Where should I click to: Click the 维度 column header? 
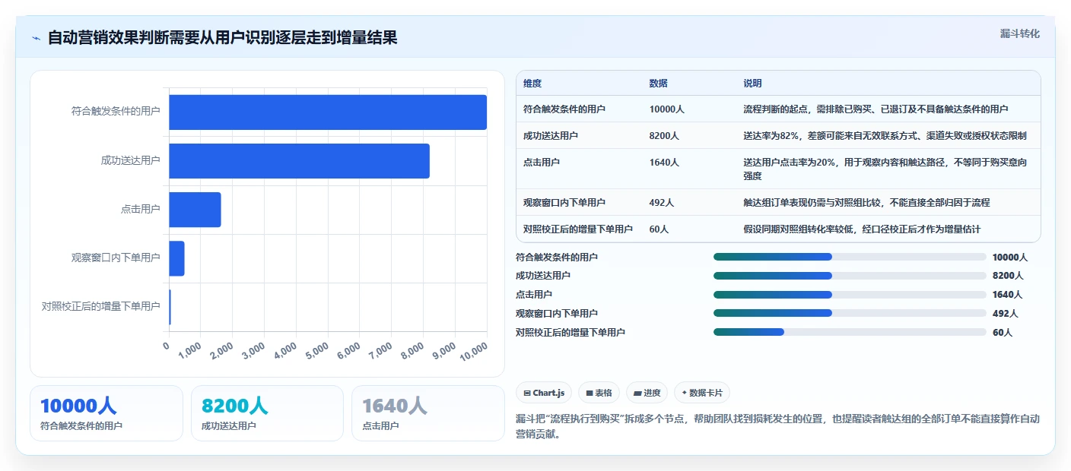(532, 84)
